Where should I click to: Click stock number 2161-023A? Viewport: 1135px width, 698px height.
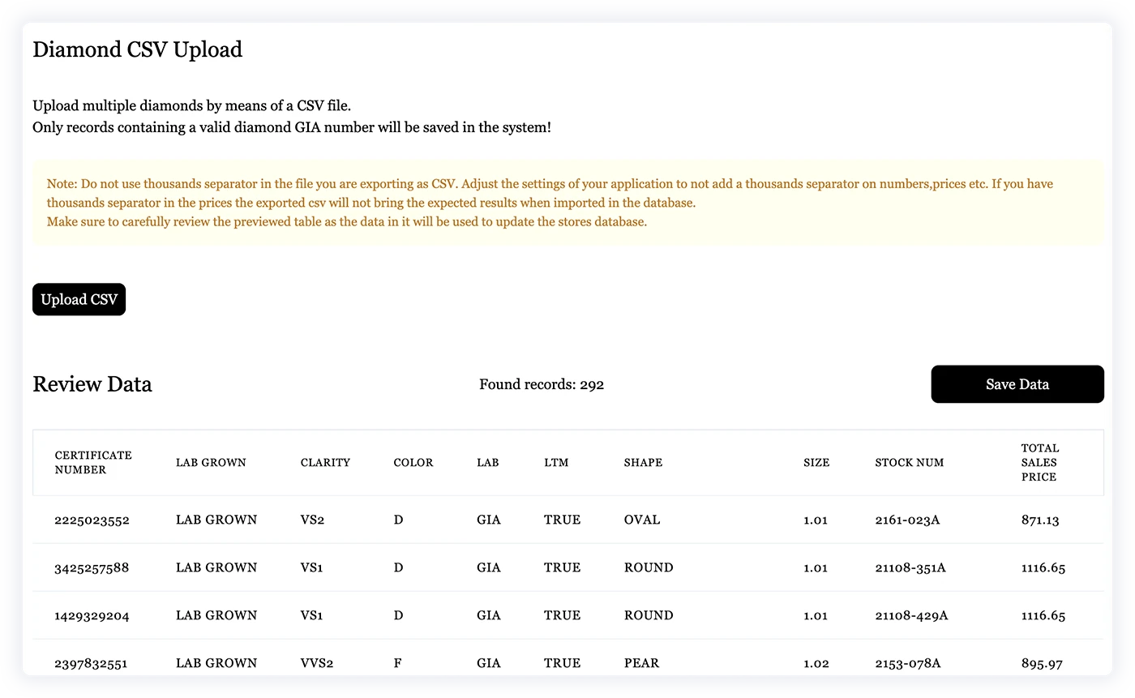[907, 520]
